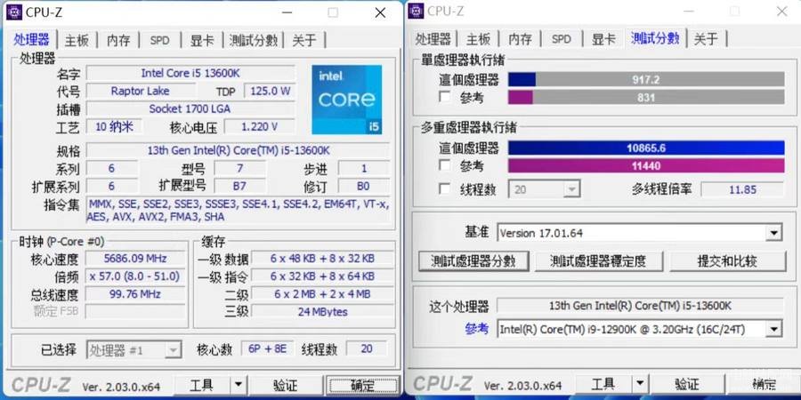Screen dimensions: 801x400
Task: Click 三级 cache field 24 MBytes
Action: click(x=323, y=311)
